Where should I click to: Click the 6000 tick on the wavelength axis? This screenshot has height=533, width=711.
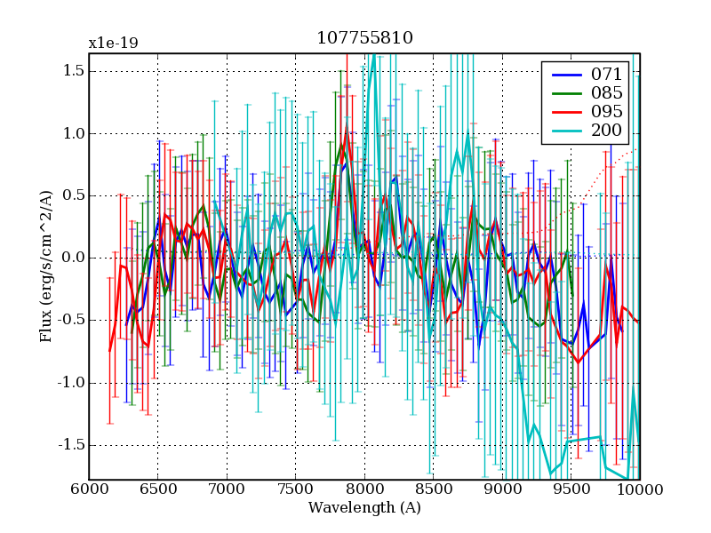(x=89, y=490)
